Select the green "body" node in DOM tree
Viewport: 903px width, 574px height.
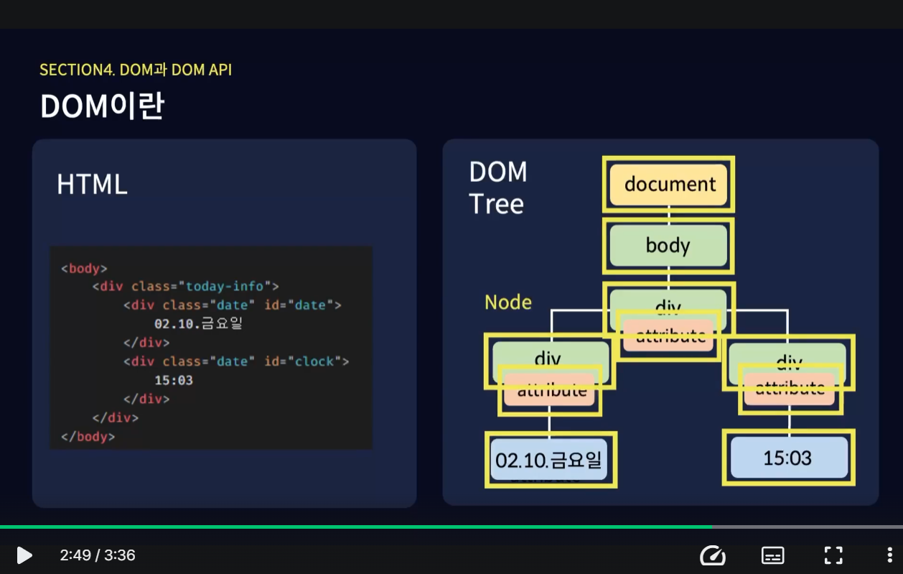tap(668, 246)
